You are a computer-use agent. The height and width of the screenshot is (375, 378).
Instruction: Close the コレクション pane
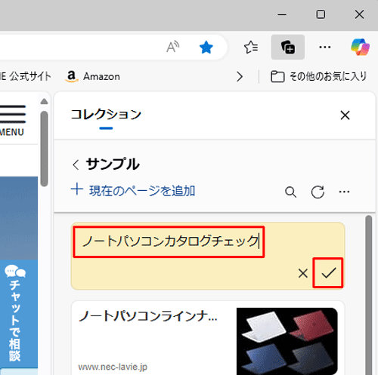(345, 115)
